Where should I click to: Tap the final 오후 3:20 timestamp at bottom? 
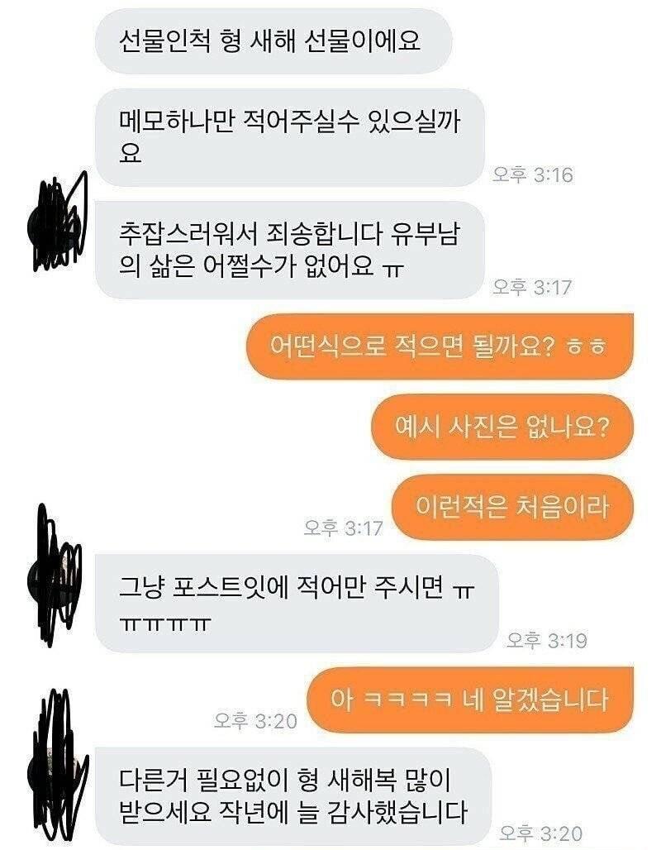(540, 833)
